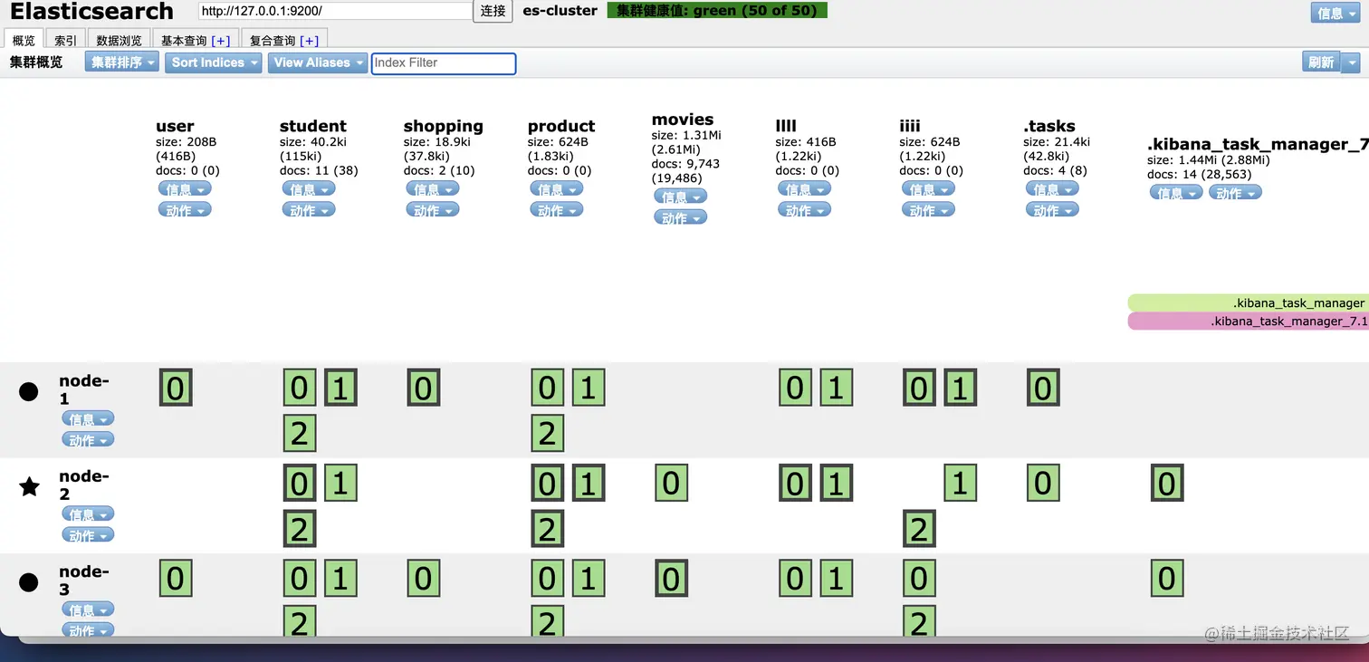1369x662 pixels.
Task: Select .tasks shard 0 on node-1
Action: [1043, 388]
